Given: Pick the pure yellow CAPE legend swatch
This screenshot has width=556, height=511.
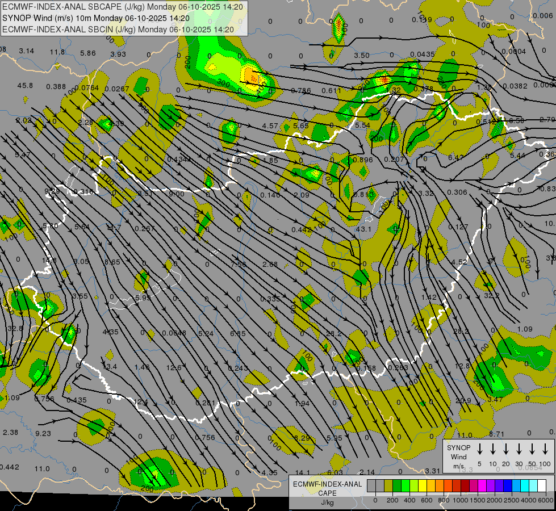Looking at the screenshot, I should click(423, 485).
